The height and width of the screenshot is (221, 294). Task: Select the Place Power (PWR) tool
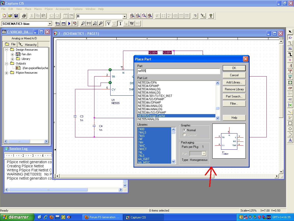point(290,71)
